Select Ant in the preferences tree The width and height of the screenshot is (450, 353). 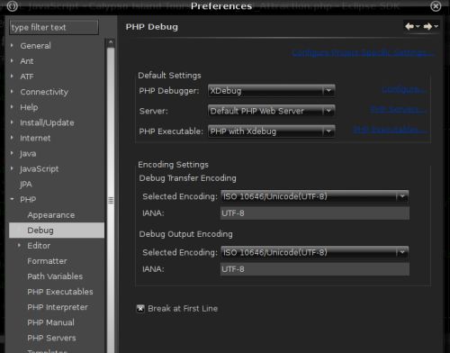pos(27,61)
